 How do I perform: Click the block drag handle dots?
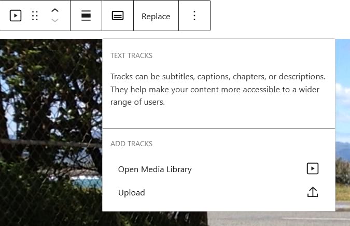pos(35,16)
